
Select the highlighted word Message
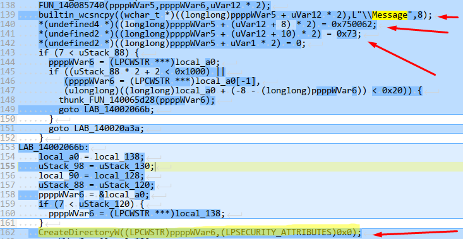pyautogui.click(x=390, y=15)
